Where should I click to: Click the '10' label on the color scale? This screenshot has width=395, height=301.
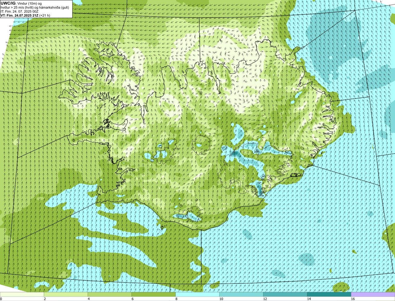(221, 299)
